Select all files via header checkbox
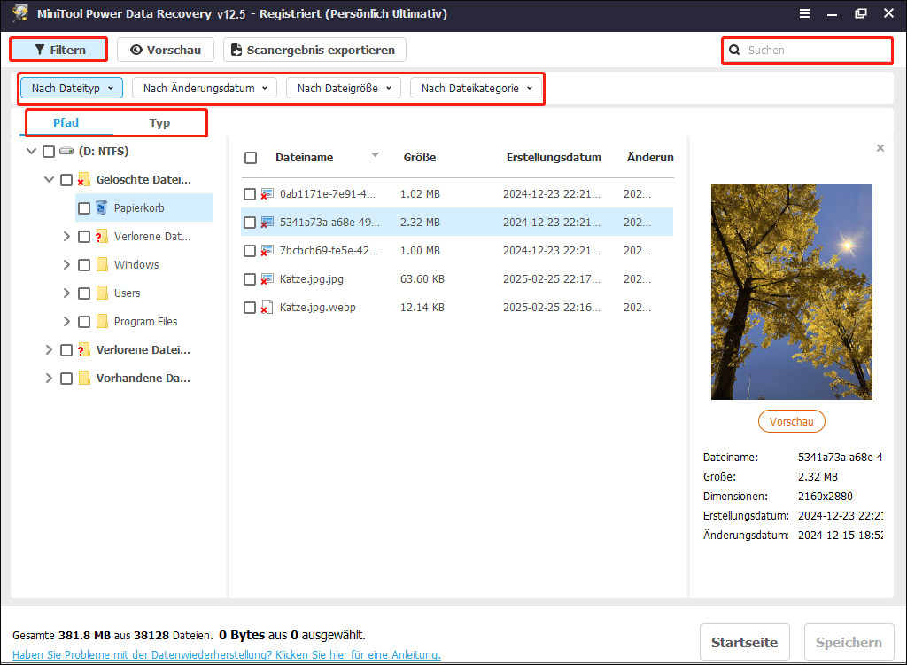 [251, 158]
